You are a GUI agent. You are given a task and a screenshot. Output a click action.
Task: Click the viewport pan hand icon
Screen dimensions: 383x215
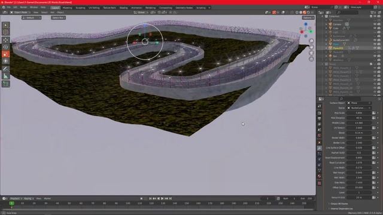311,47
